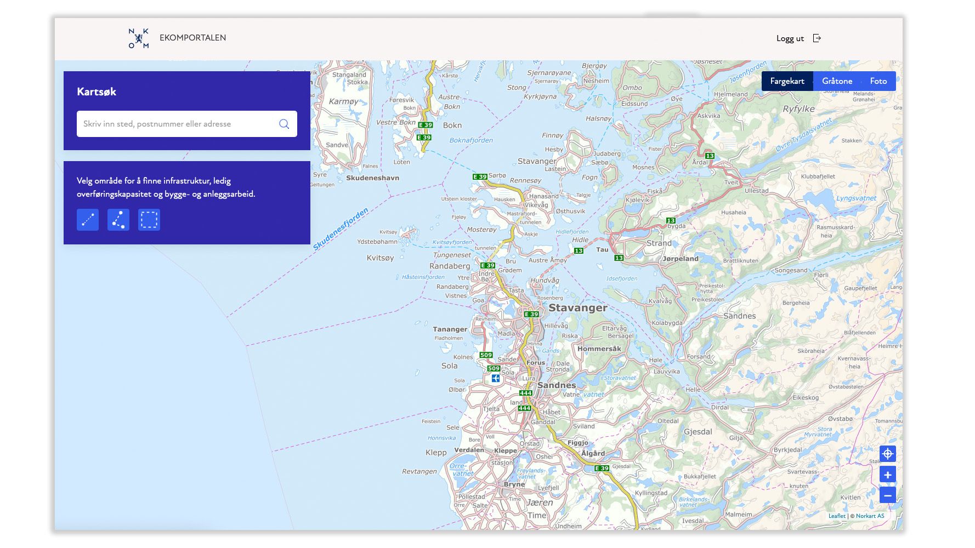Screen dimensions: 975x548
Task: Select the line drawing tool
Action: point(88,220)
